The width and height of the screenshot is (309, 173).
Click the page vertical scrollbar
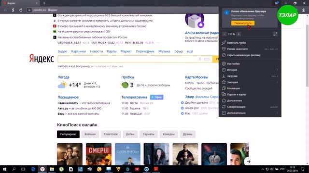click(307, 56)
